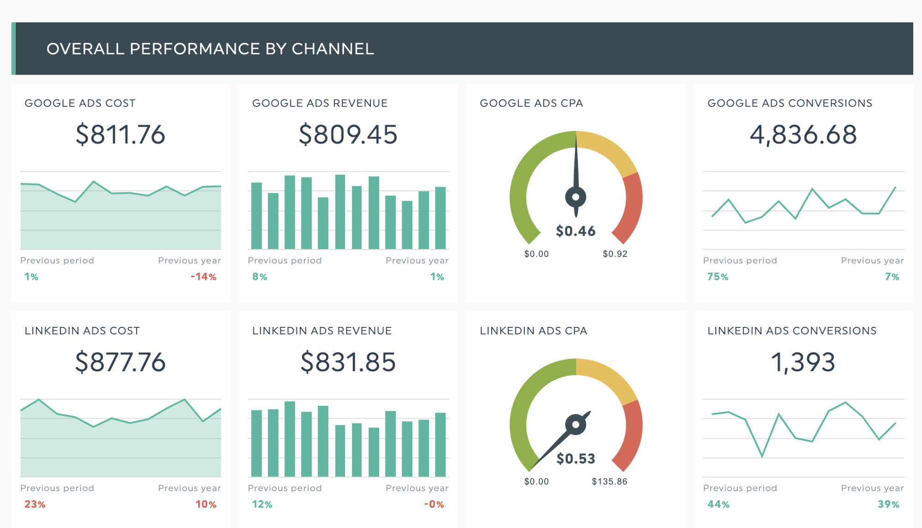Image resolution: width=922 pixels, height=528 pixels.
Task: Select the LinkedIn Ads Cost title
Action: [82, 331]
